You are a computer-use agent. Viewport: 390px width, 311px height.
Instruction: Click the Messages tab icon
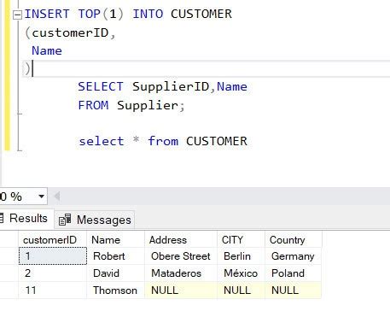[65, 220]
